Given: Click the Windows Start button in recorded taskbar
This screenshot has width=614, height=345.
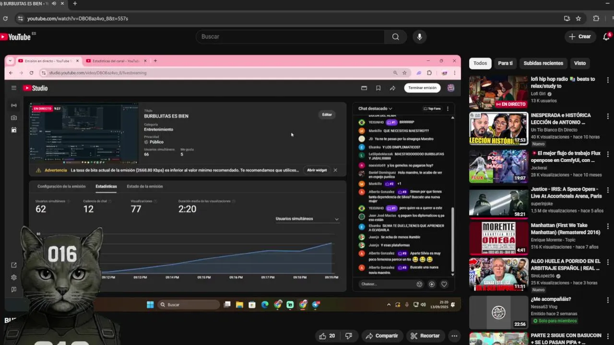Looking at the screenshot, I should 150,305.
